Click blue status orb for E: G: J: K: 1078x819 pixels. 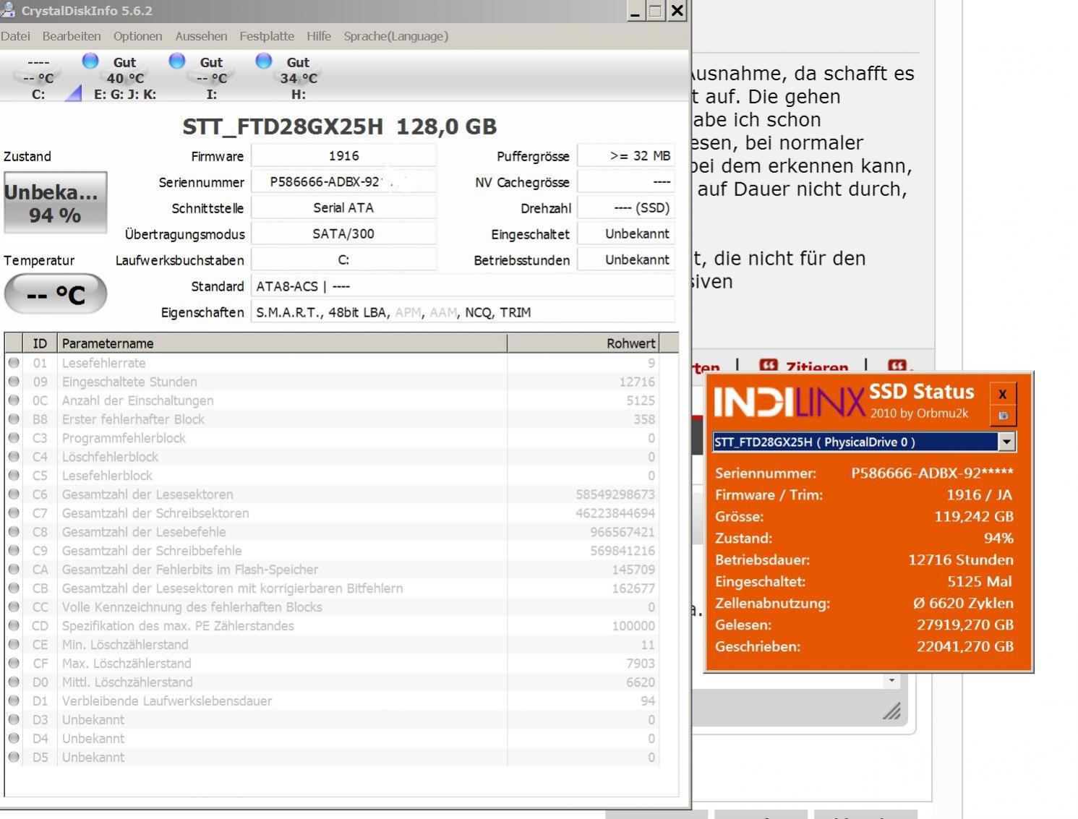click(90, 61)
